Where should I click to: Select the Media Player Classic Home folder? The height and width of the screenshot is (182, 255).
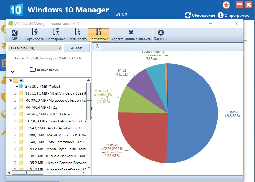click(58, 149)
